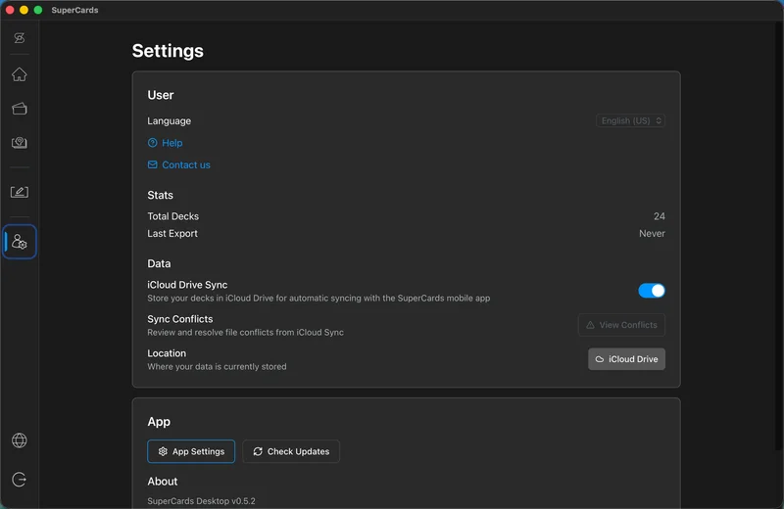784x509 pixels.
Task: Open the Contact us link
Action: tap(186, 164)
